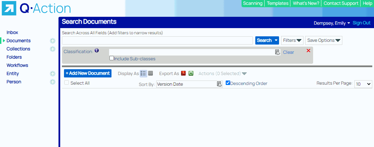Viewport: 374px width, 147px height.
Task: Open the Filters dropdown
Action: (x=292, y=40)
